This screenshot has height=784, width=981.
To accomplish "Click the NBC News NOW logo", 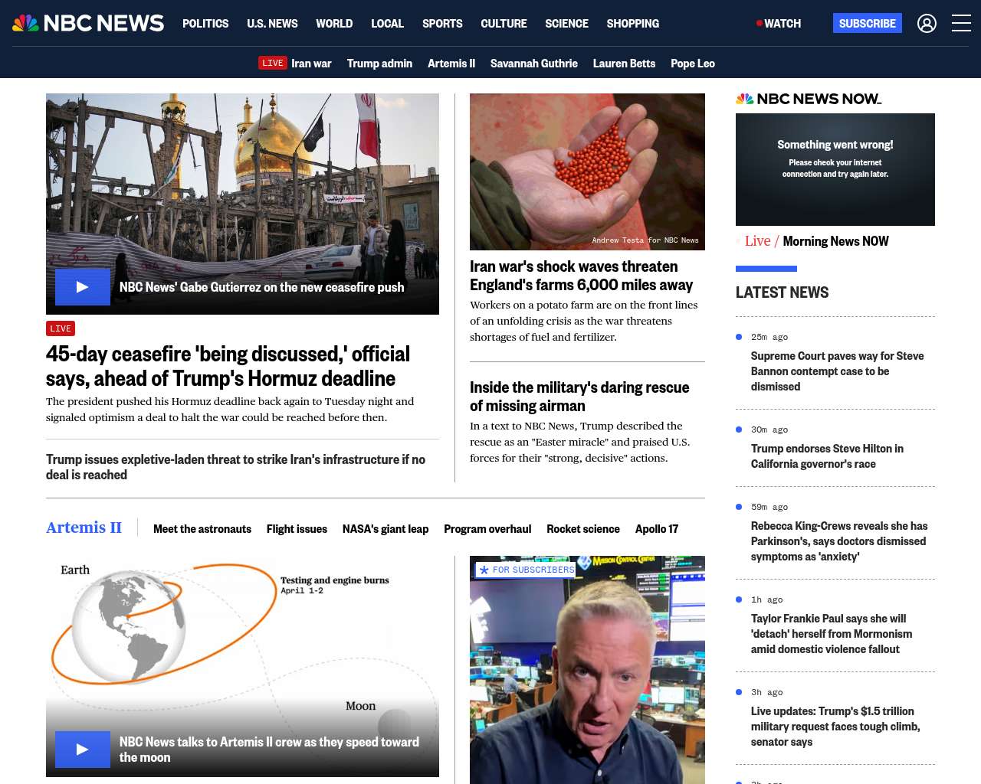I will click(809, 99).
